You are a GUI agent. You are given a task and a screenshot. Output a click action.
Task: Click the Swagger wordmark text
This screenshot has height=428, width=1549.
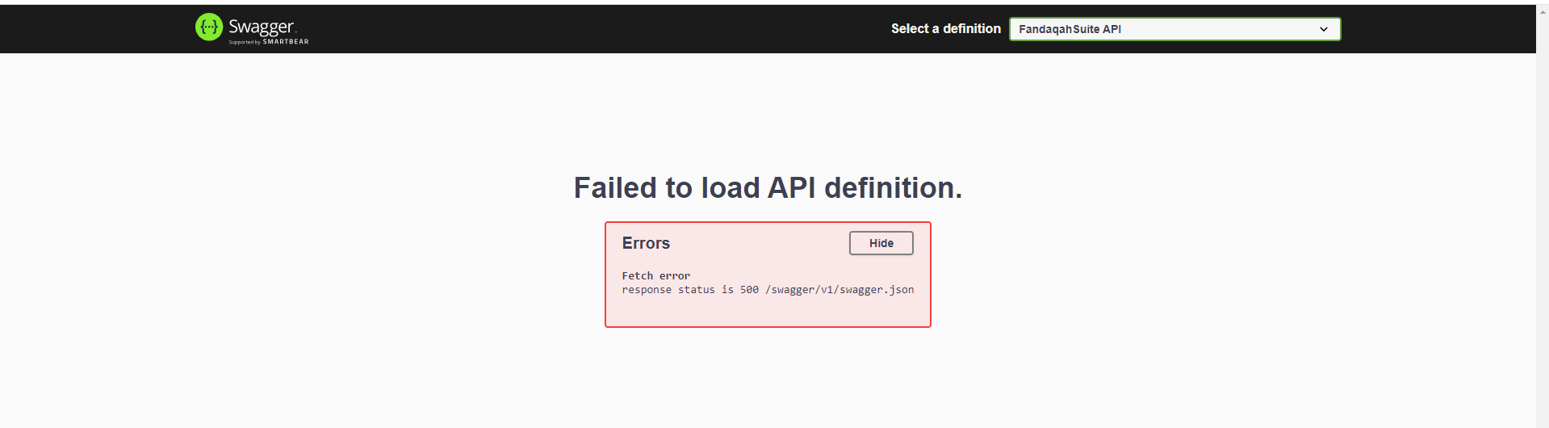(x=261, y=27)
